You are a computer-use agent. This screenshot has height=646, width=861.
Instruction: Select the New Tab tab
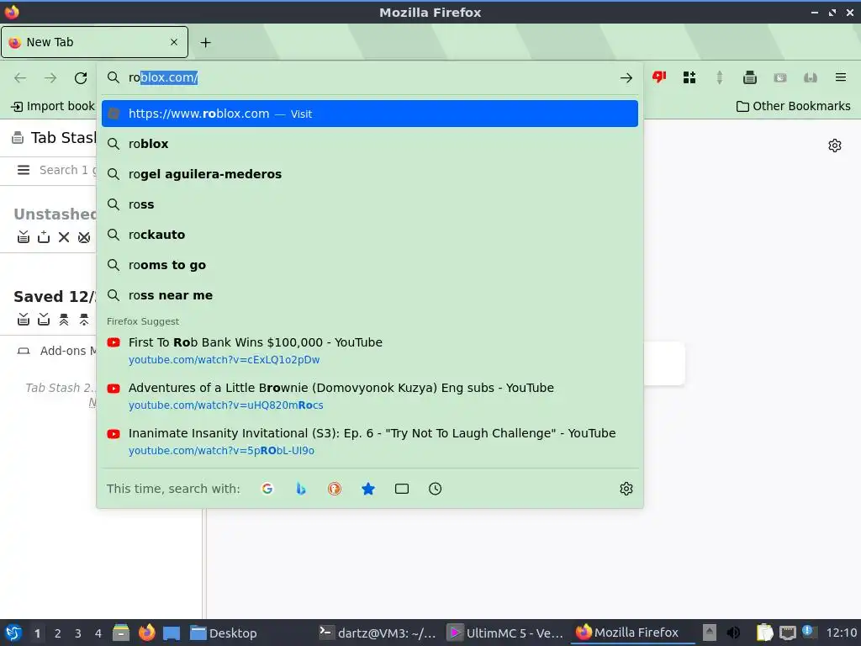pos(94,42)
